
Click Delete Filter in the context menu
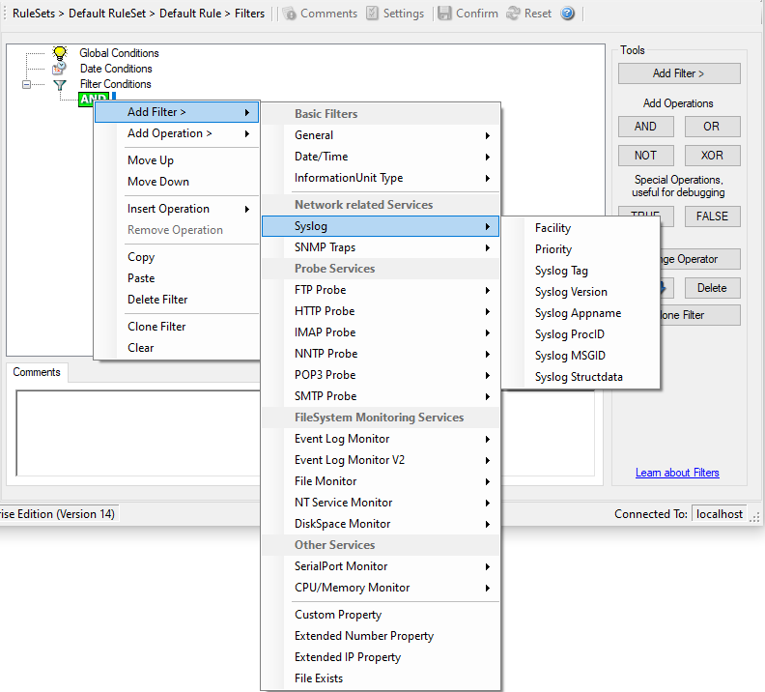coord(157,300)
